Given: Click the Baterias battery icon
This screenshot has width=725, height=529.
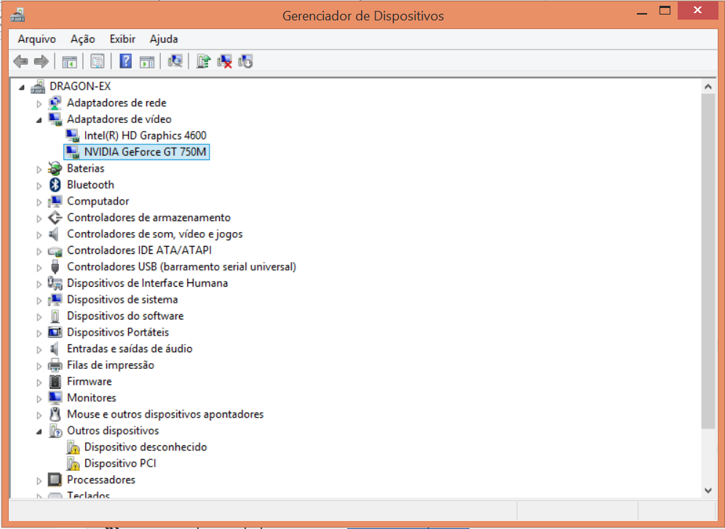Looking at the screenshot, I should click(55, 168).
